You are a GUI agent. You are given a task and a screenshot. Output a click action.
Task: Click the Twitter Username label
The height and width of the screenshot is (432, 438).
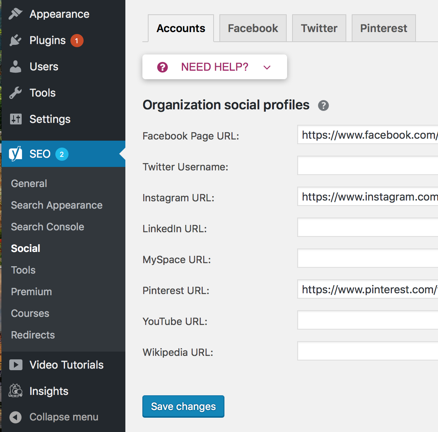point(185,167)
